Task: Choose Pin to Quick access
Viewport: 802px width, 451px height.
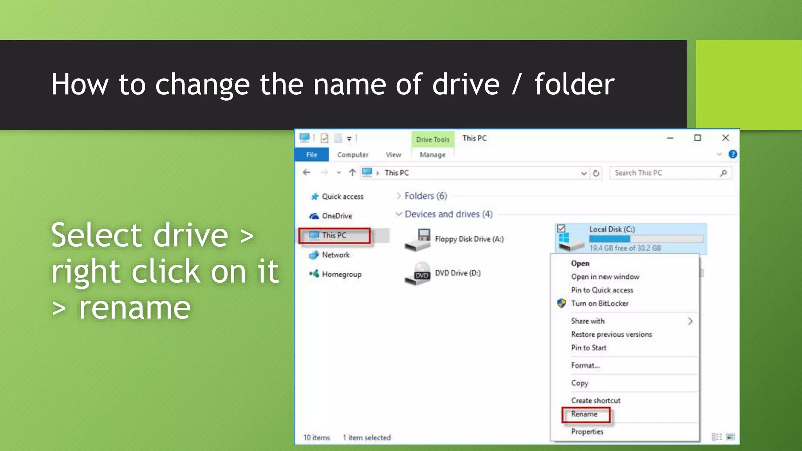Action: 625,290
